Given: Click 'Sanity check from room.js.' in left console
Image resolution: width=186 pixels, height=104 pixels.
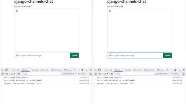Looking at the screenshot, I should click(16, 77).
